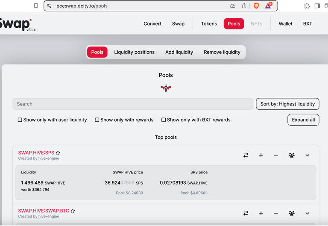Image resolution: width=328 pixels, height=226 pixels.
Task: Open site settings icon in address bar
Action: (49, 6)
